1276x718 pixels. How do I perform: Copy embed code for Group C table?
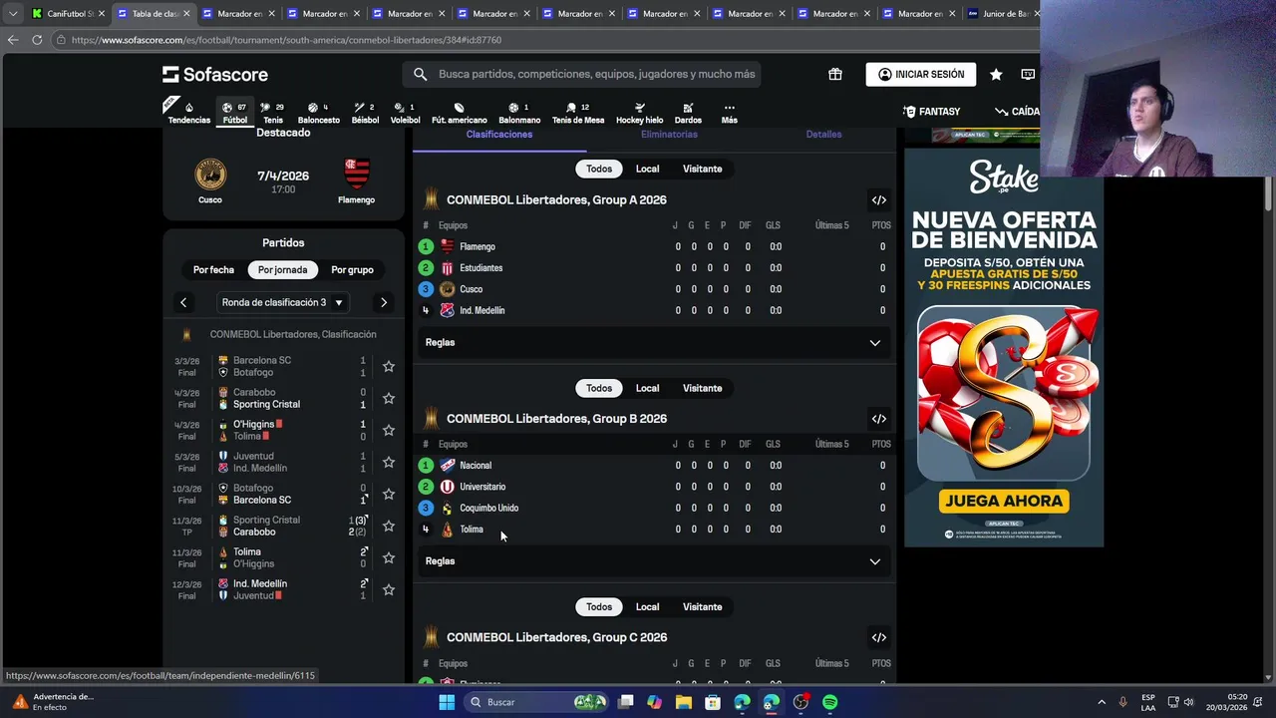(879, 638)
